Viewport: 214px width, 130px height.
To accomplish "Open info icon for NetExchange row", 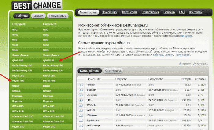I will 81,125.
